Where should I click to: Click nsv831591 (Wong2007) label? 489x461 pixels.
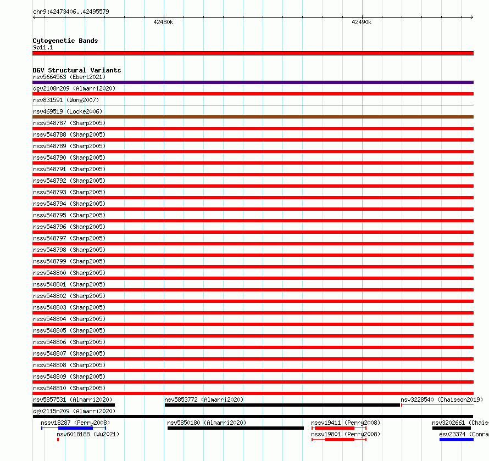click(66, 100)
